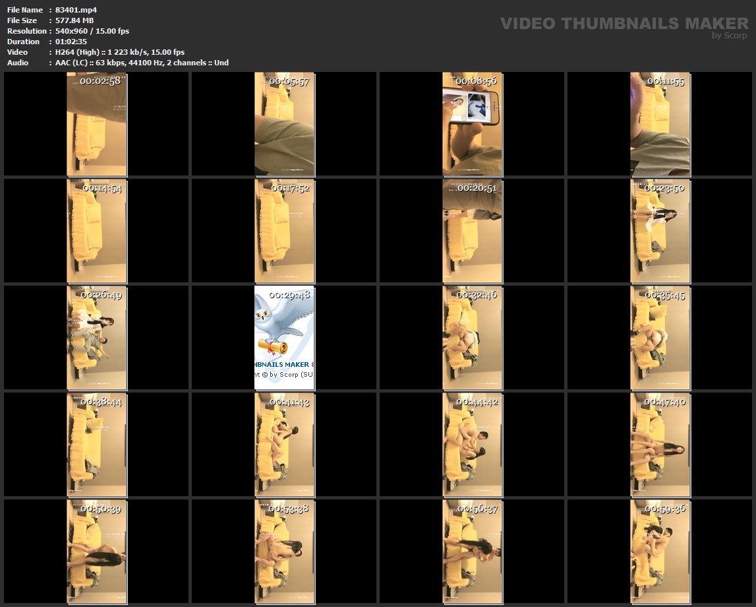This screenshot has width=756, height=607.
Task: Click the AAC audio info line
Action: coord(142,63)
